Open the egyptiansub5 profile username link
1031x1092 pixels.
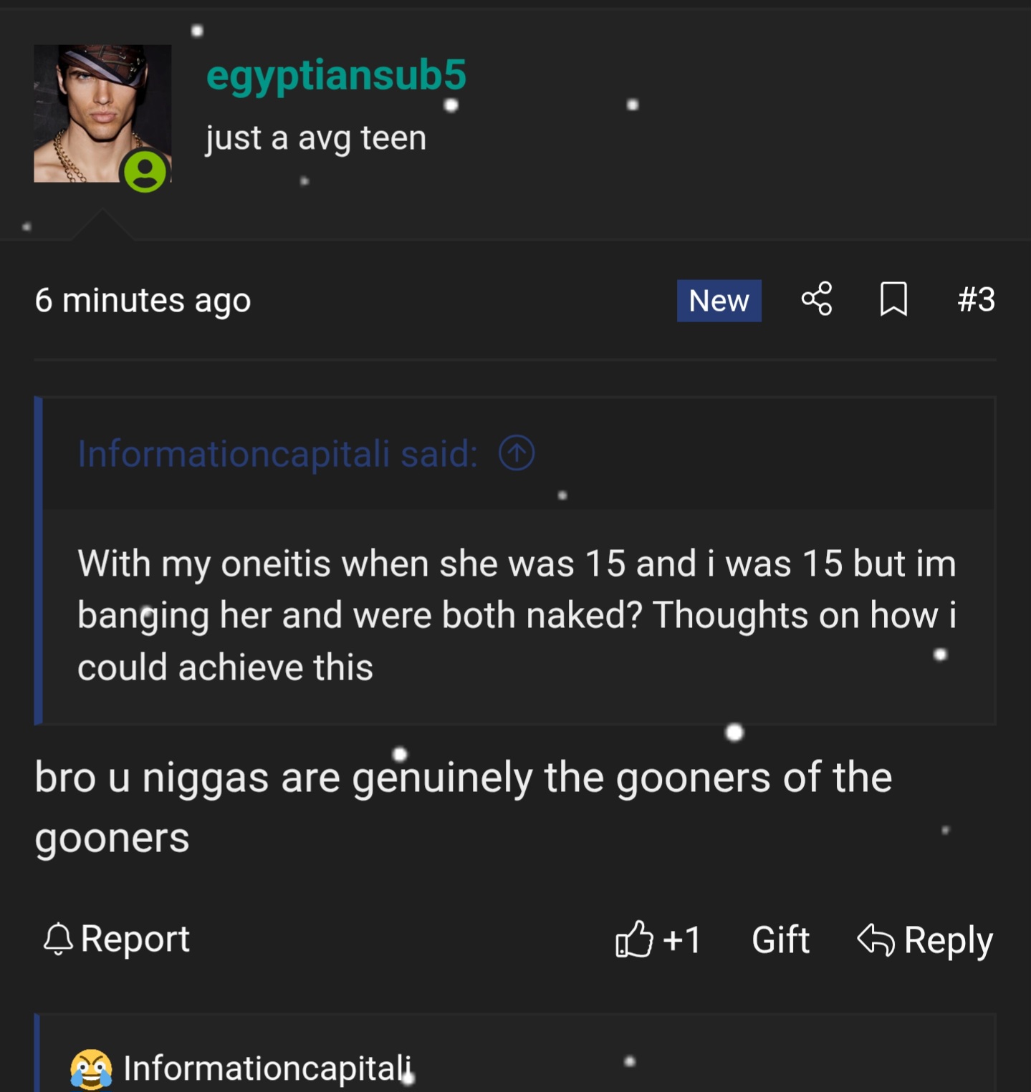(336, 75)
